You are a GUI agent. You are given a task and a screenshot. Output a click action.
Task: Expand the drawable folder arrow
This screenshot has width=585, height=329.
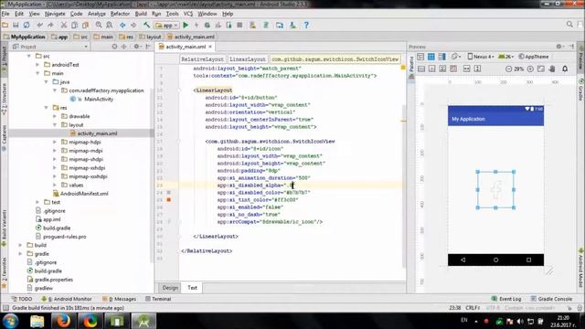(55, 116)
